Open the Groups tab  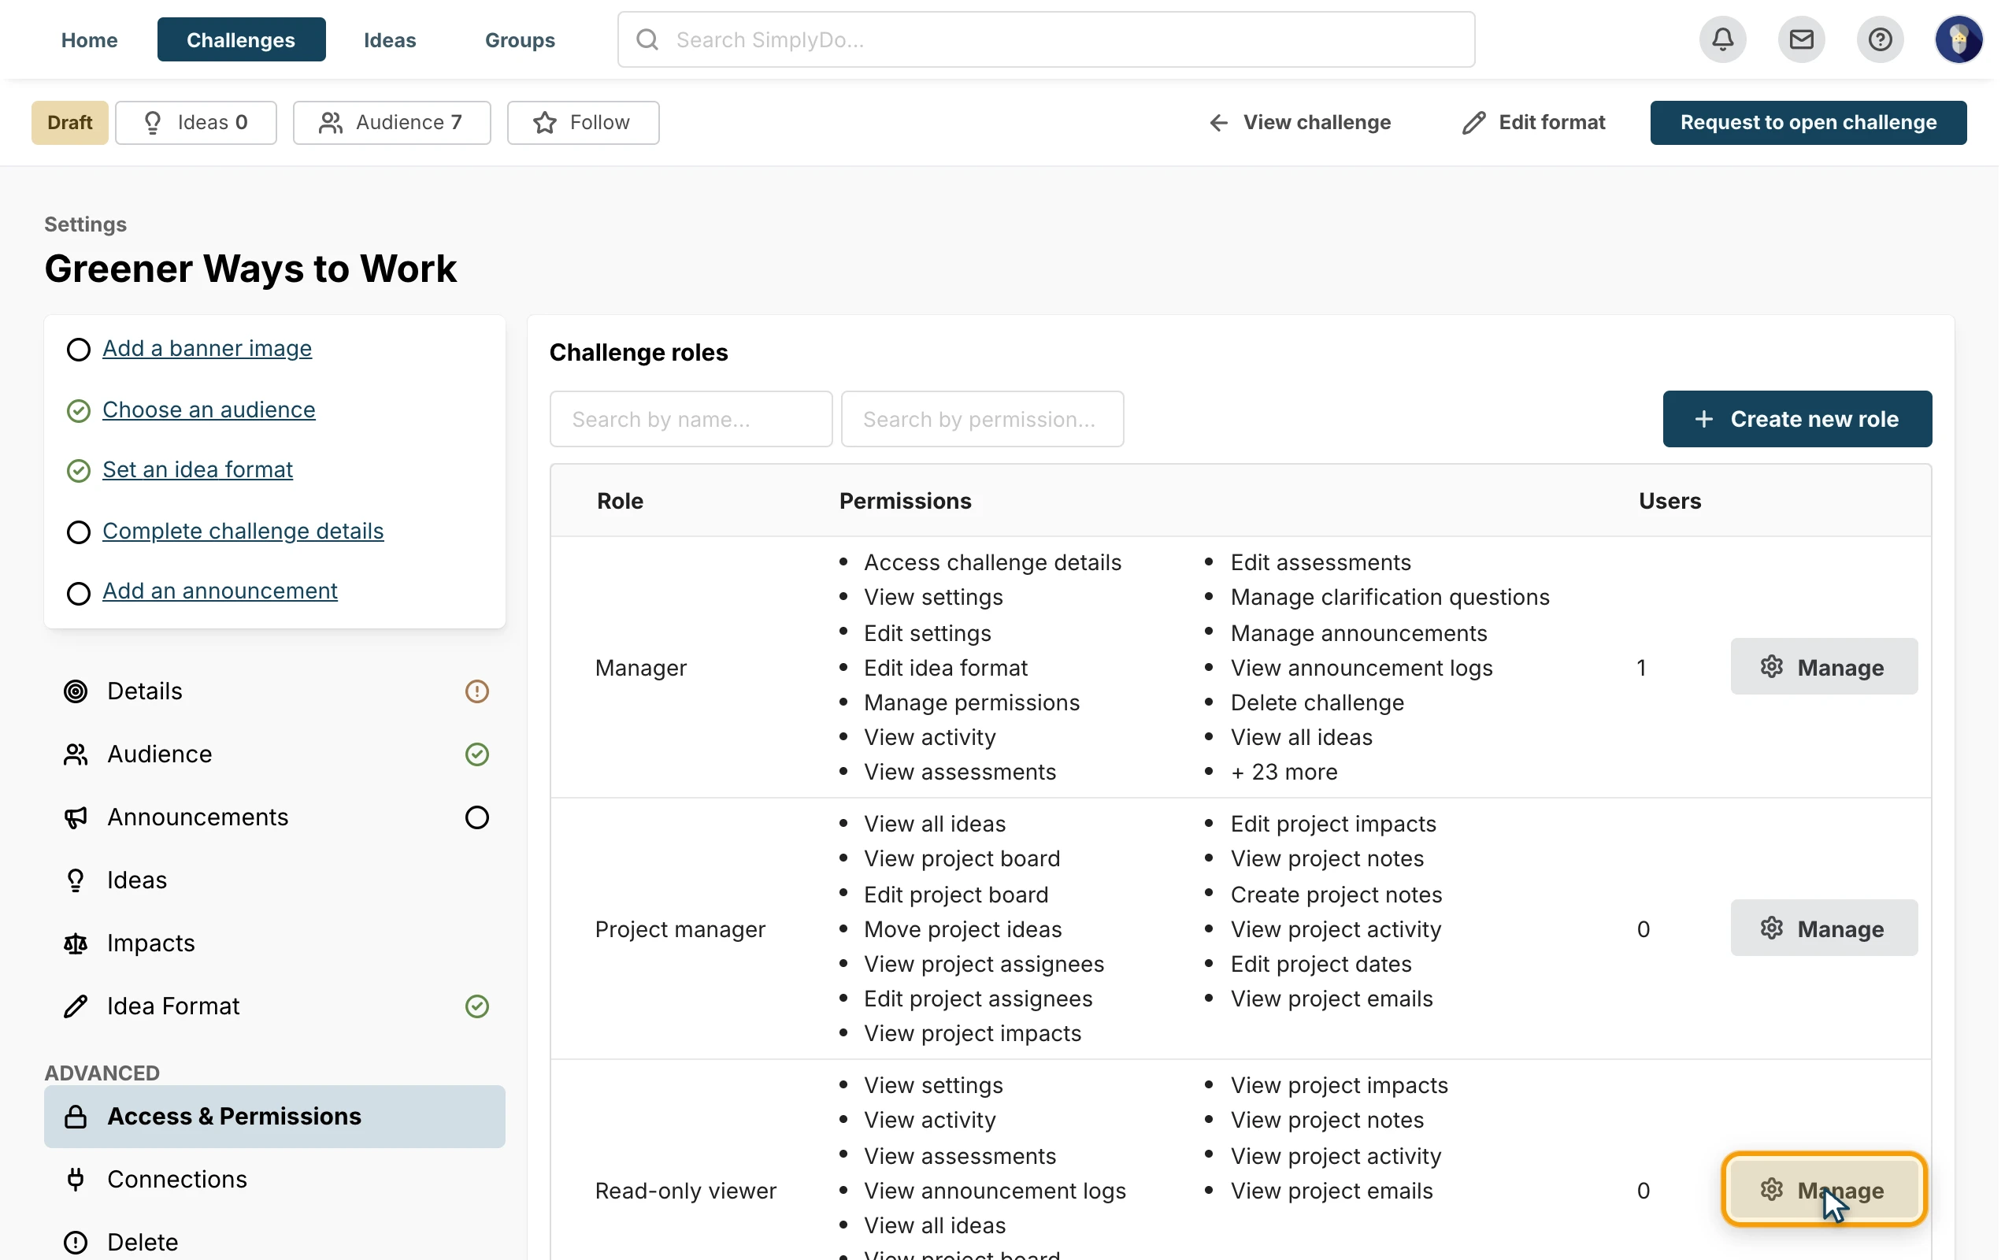pos(519,39)
